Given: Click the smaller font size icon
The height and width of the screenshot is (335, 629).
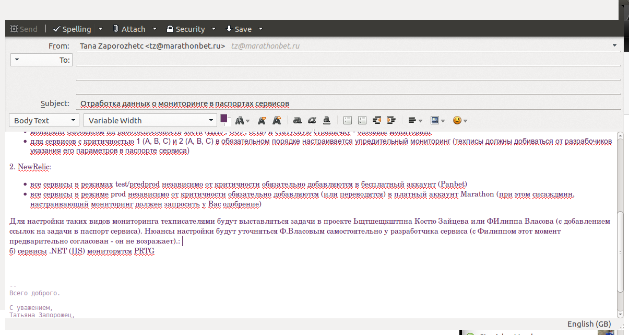Looking at the screenshot, I should tap(262, 120).
